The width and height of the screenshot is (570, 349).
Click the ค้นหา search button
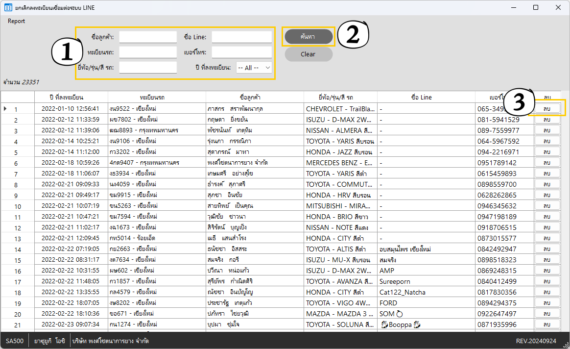(x=309, y=36)
